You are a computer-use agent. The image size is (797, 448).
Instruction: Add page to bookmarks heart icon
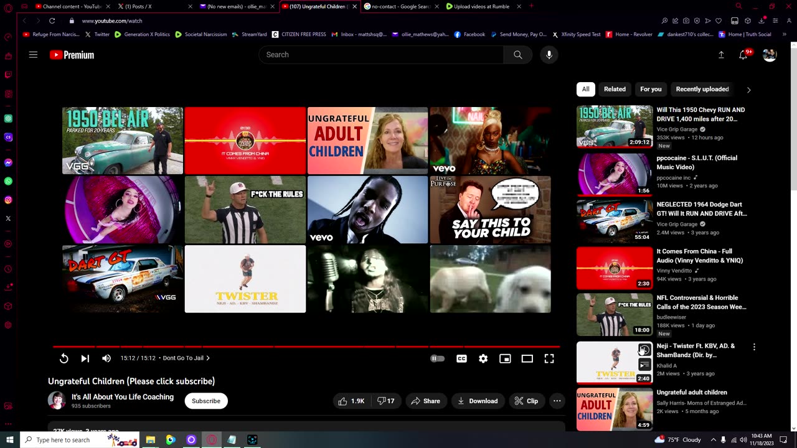coord(719,21)
